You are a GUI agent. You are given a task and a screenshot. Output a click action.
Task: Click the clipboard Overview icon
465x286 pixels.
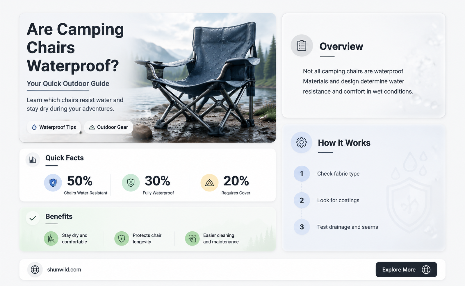(302, 46)
